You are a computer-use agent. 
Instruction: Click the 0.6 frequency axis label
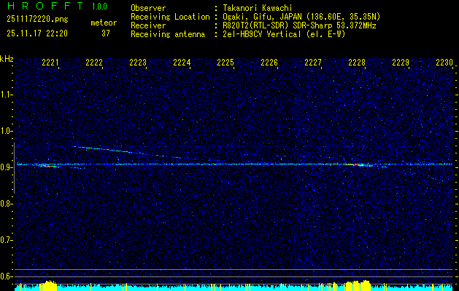(x=7, y=276)
